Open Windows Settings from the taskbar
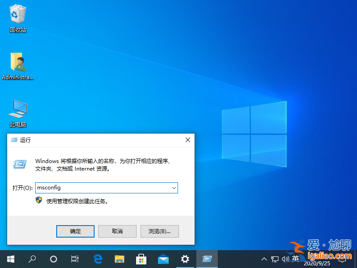Image resolution: width=357 pixels, height=268 pixels. point(185,259)
